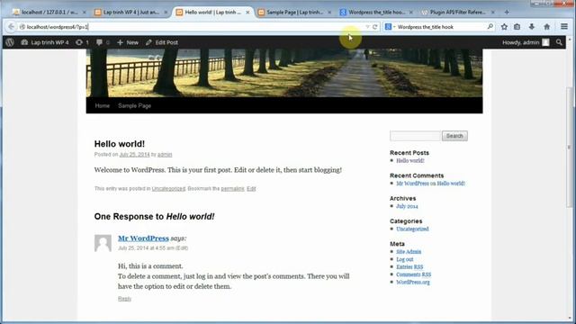Screen dimensions: 576x324
Task: Click the Hello world! post title
Action: point(120,144)
